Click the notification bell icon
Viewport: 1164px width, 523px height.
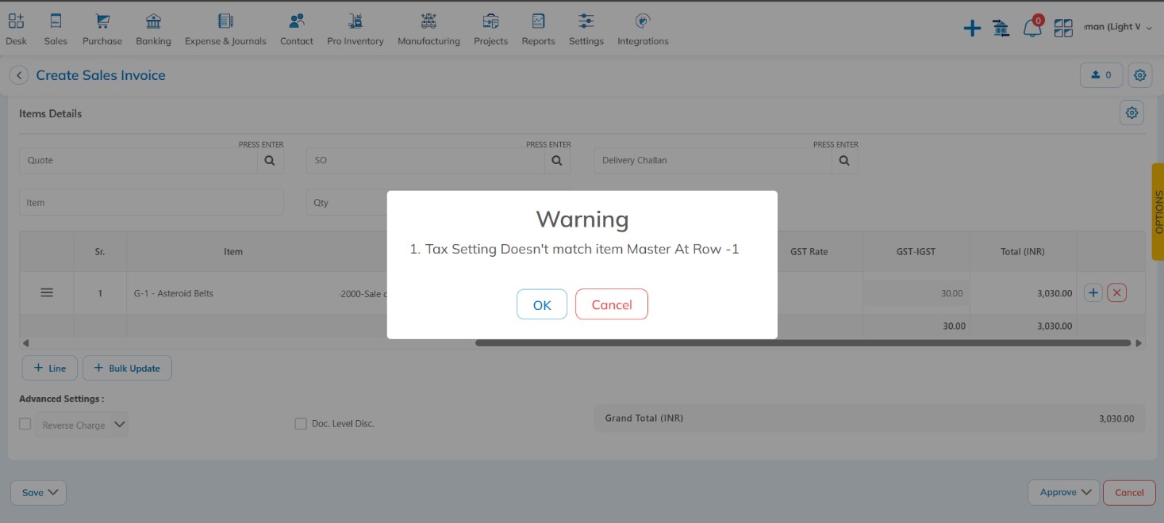(1031, 29)
